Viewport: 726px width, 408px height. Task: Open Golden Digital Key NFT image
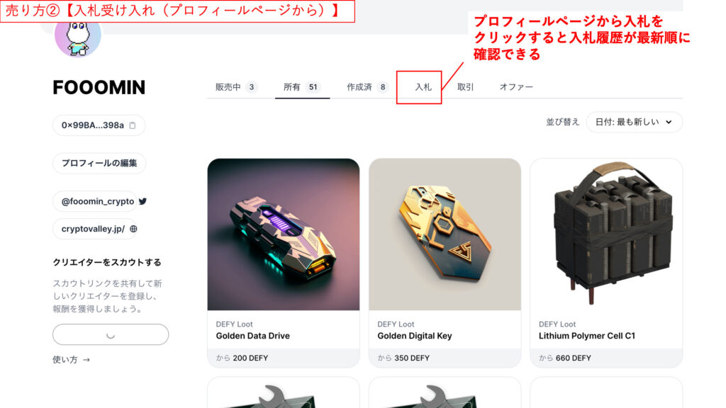click(445, 234)
